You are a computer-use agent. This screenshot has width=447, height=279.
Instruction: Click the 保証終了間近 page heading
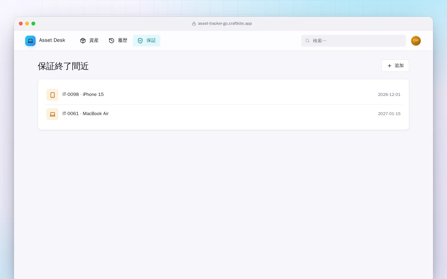63,66
